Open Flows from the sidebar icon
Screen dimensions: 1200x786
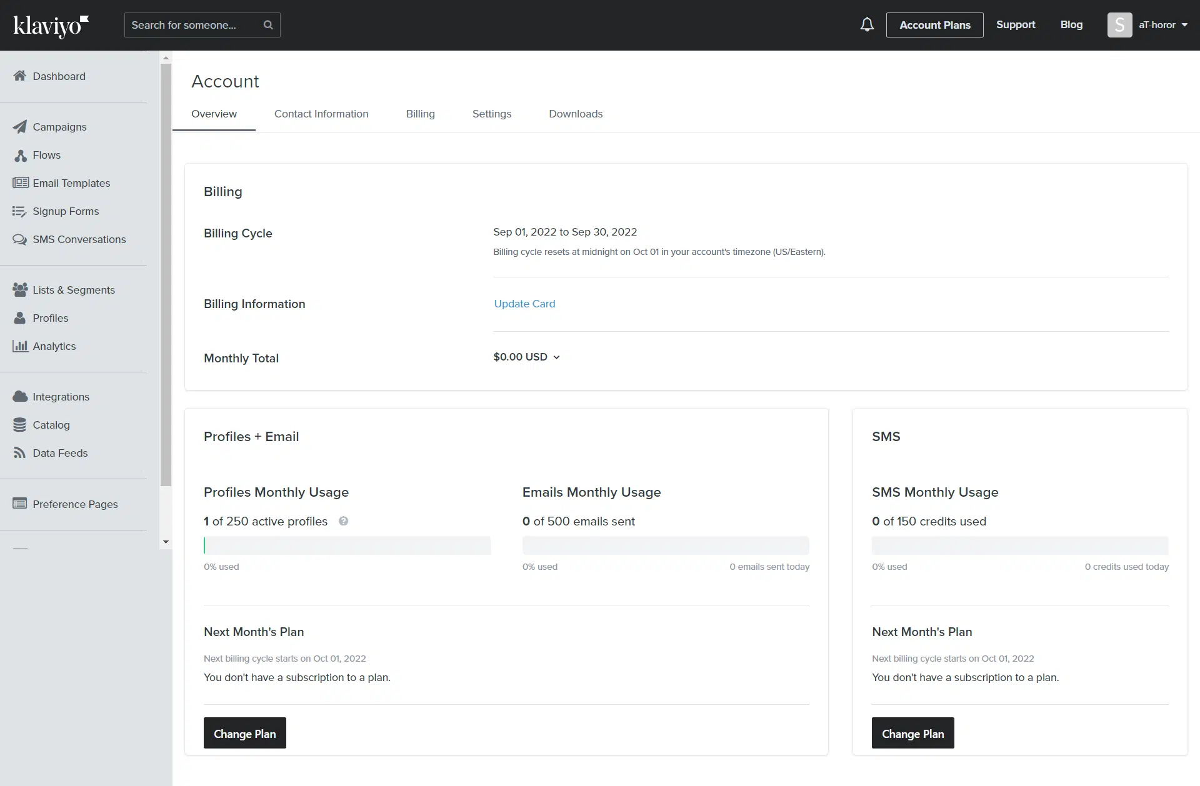[20, 156]
